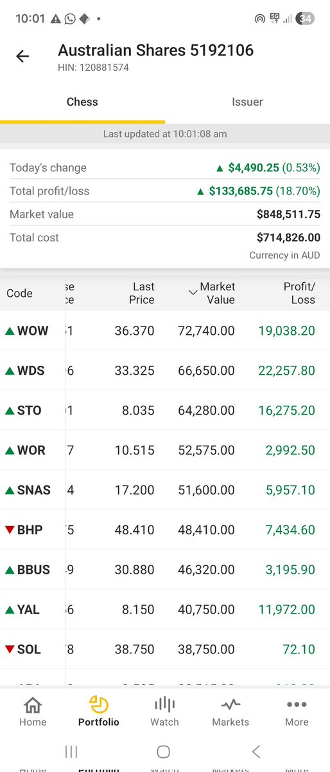Viewport: 330px width, 772px height.
Task: Open the STO holding code
Action: (29, 410)
